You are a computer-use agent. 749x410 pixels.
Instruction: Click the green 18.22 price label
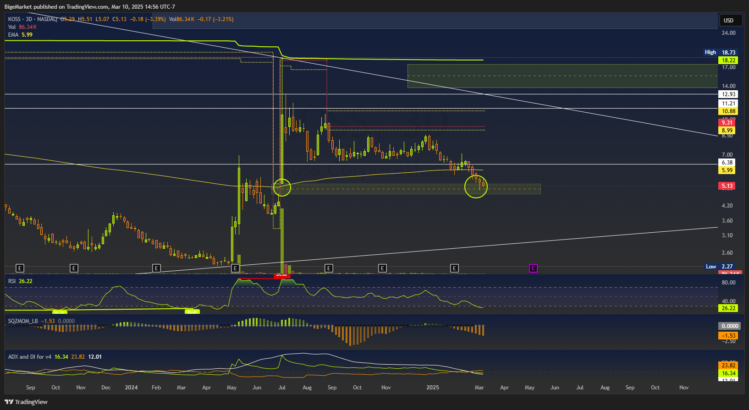point(728,60)
